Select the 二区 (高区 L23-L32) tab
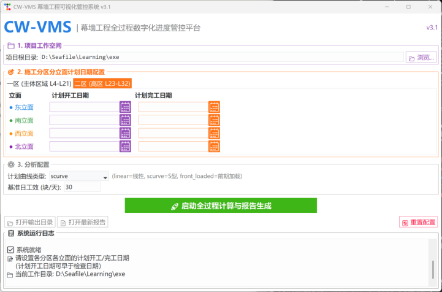Image resolution: width=442 pixels, height=292 pixels. coord(102,83)
